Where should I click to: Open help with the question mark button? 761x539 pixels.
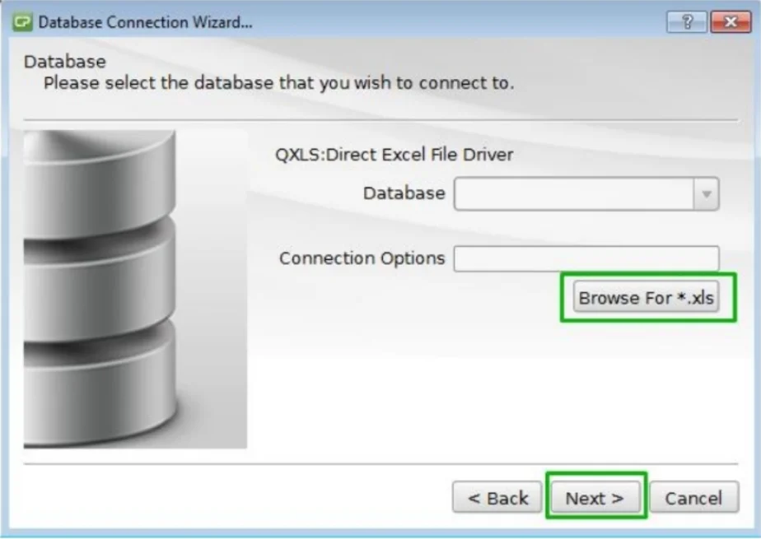pos(687,22)
